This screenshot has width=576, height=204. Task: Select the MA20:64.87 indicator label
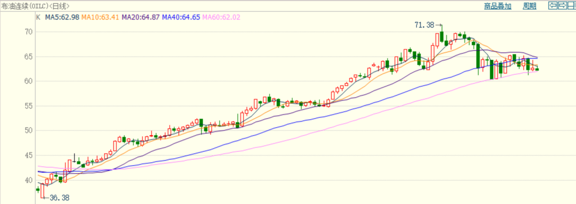(141, 17)
